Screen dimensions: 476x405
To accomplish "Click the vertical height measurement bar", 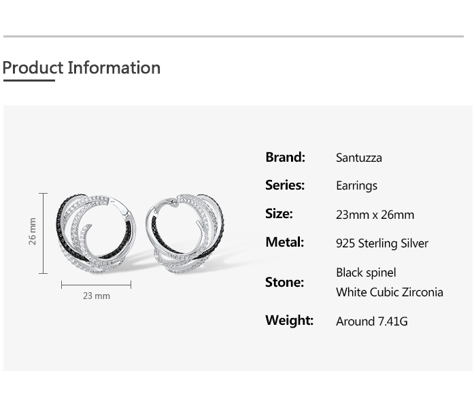I will [x=43, y=233].
